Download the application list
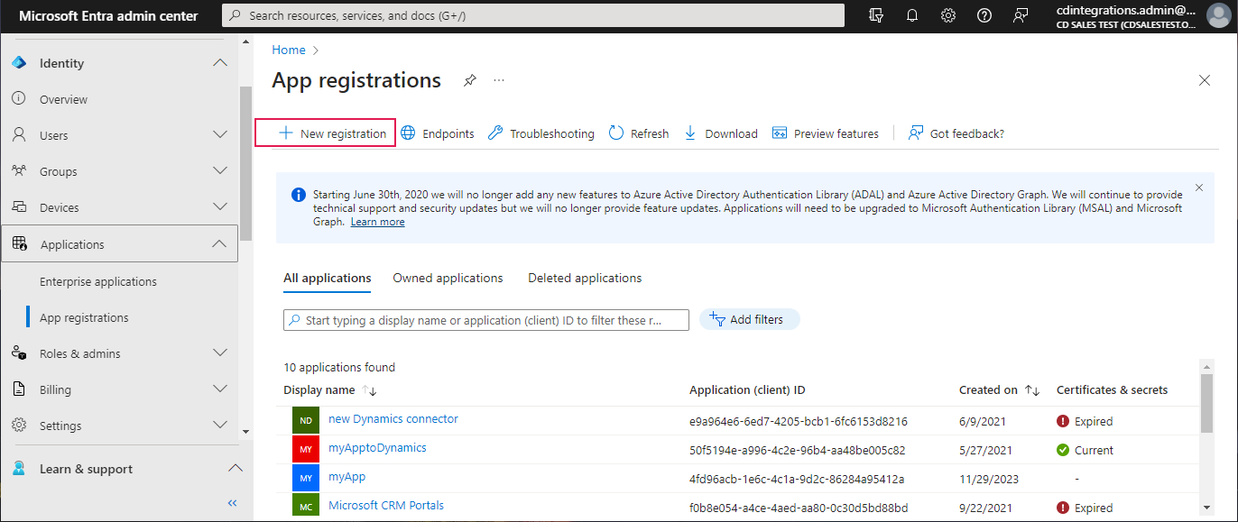 tap(720, 133)
